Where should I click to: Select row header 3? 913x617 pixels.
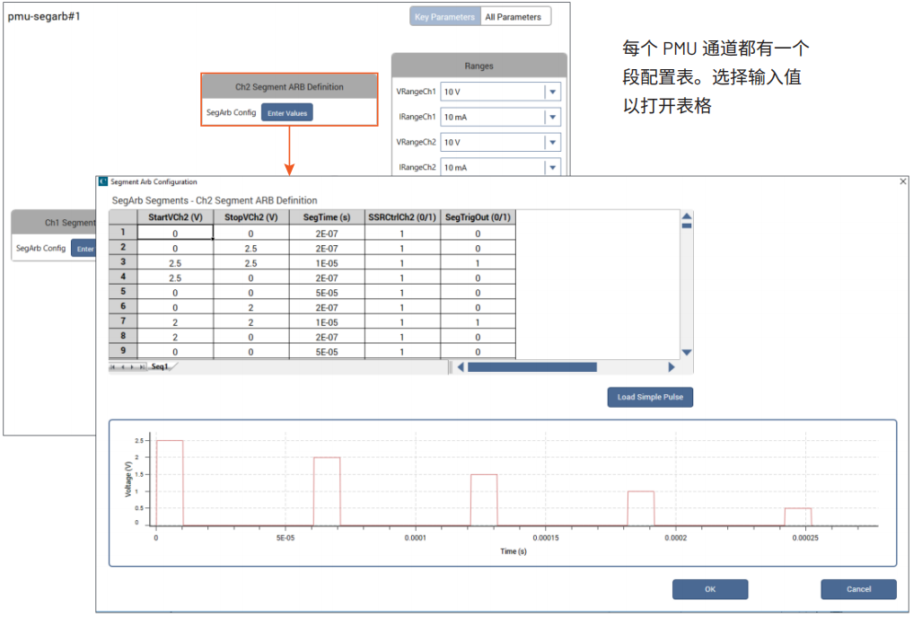(123, 262)
